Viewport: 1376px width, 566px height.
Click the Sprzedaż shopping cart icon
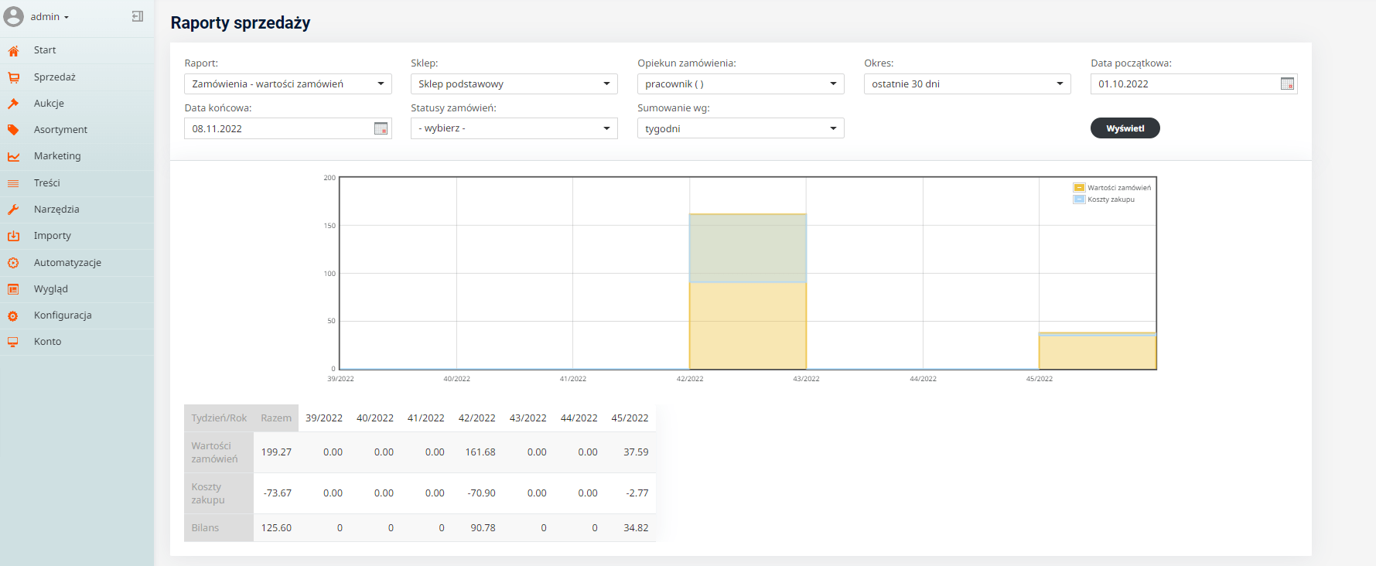13,77
